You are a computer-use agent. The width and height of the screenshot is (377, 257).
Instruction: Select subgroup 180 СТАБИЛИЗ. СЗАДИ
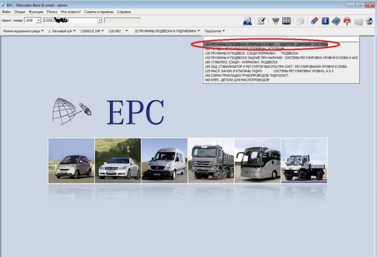pyautogui.click(x=241, y=62)
